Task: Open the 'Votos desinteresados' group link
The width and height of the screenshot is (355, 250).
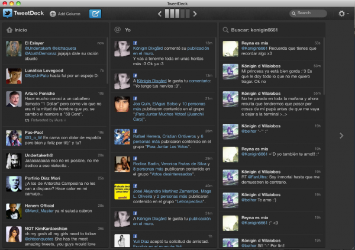Action: [x=172, y=174]
